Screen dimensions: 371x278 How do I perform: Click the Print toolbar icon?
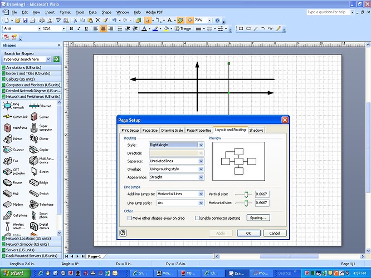click(x=42, y=21)
